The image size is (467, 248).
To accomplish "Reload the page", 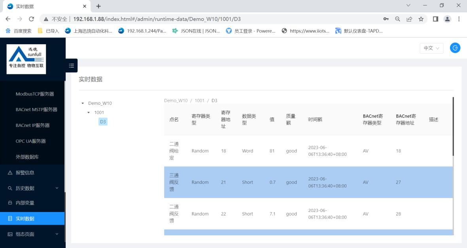I will coord(31,19).
